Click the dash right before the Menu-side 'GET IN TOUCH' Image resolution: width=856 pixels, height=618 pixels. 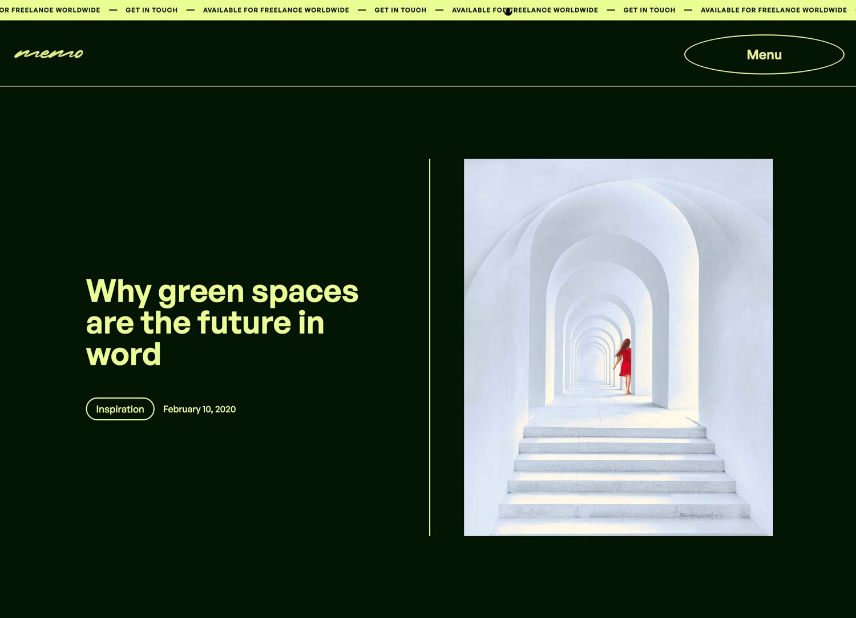[x=611, y=10]
